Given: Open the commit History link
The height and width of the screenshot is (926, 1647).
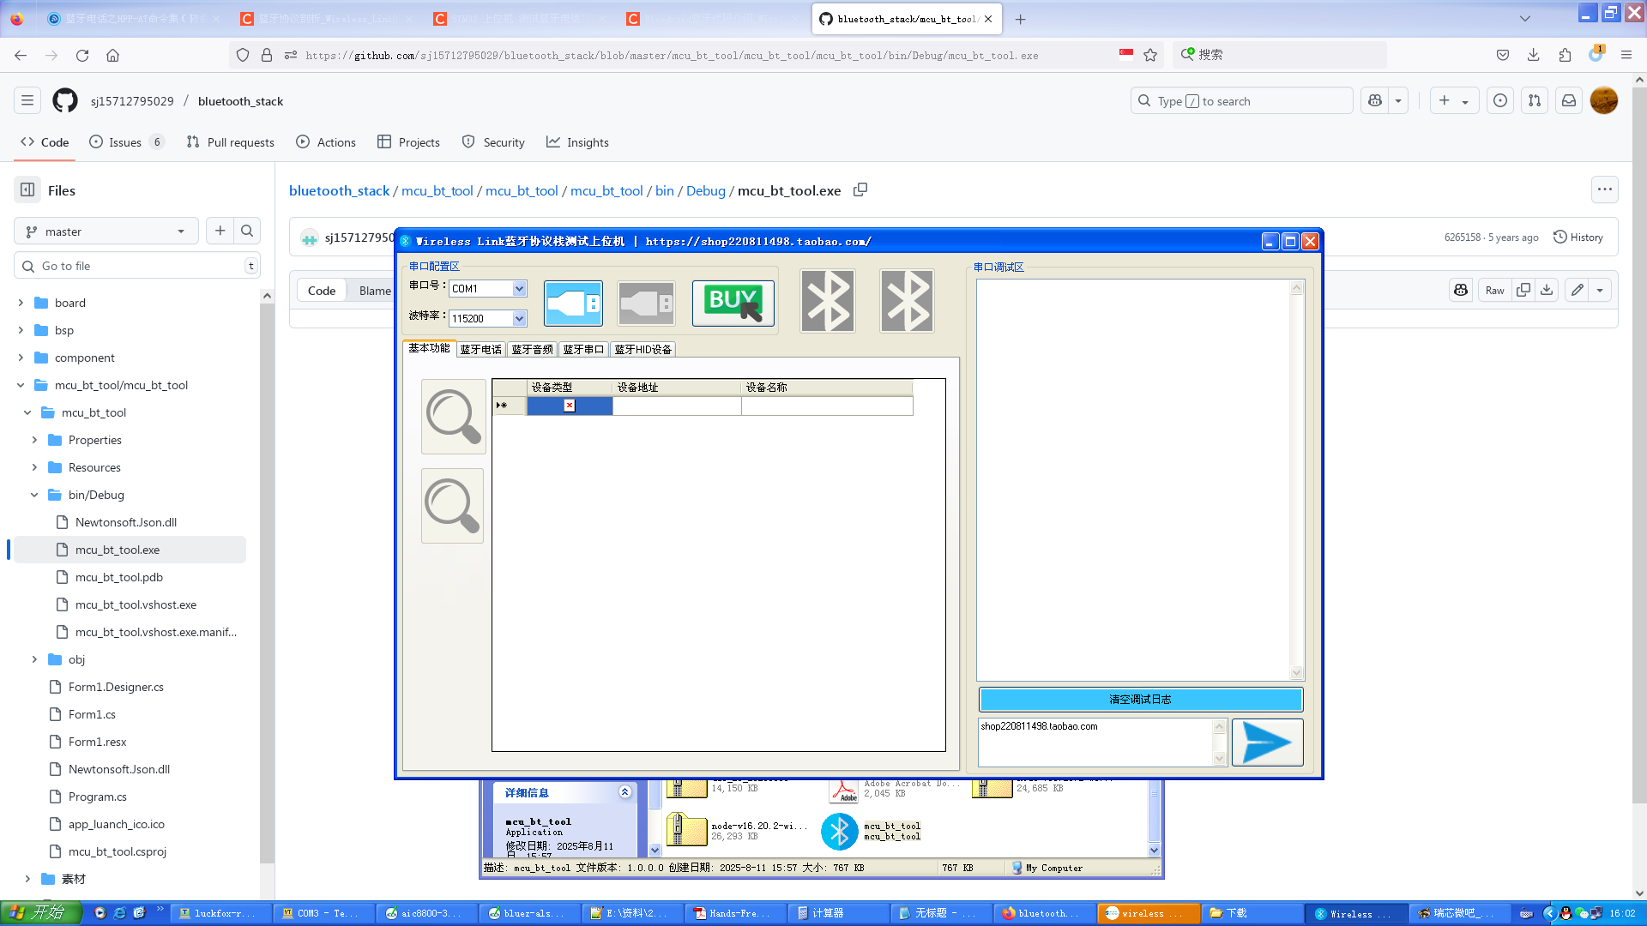Looking at the screenshot, I should 1578,238.
